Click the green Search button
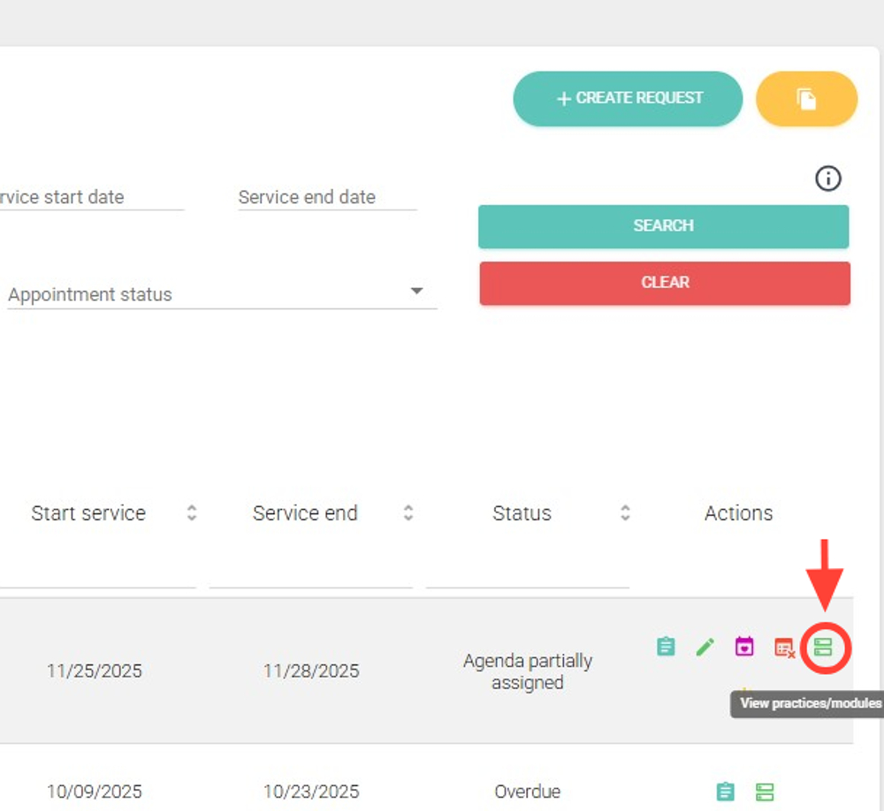Screen dimensions: 884x811 point(663,226)
